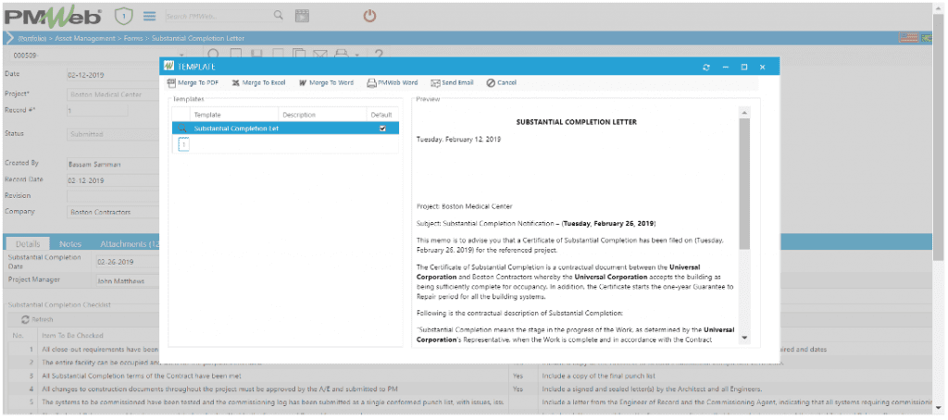Click the Date field 02-12-2019
Screen dimensions: 948x420
point(112,76)
